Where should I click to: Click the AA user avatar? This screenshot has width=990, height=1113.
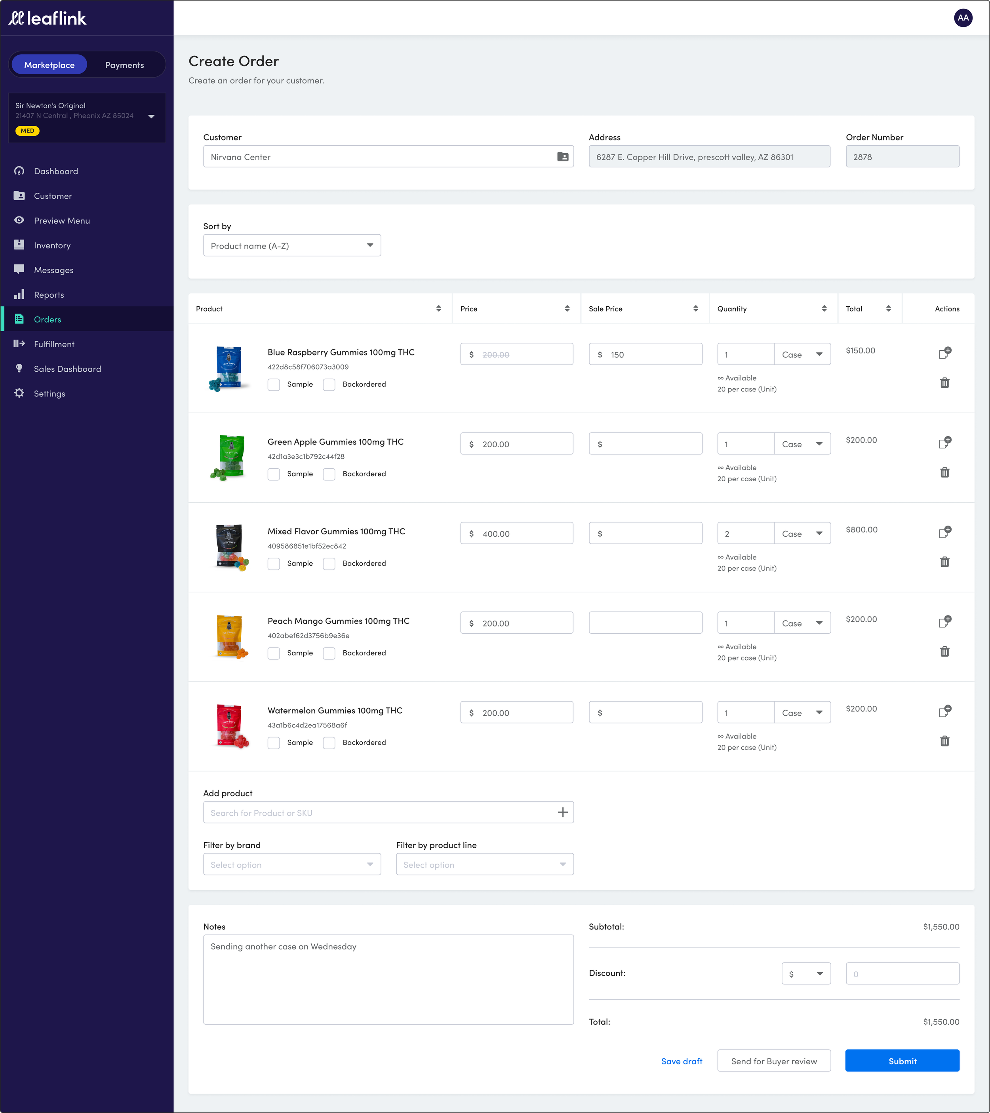click(x=963, y=17)
